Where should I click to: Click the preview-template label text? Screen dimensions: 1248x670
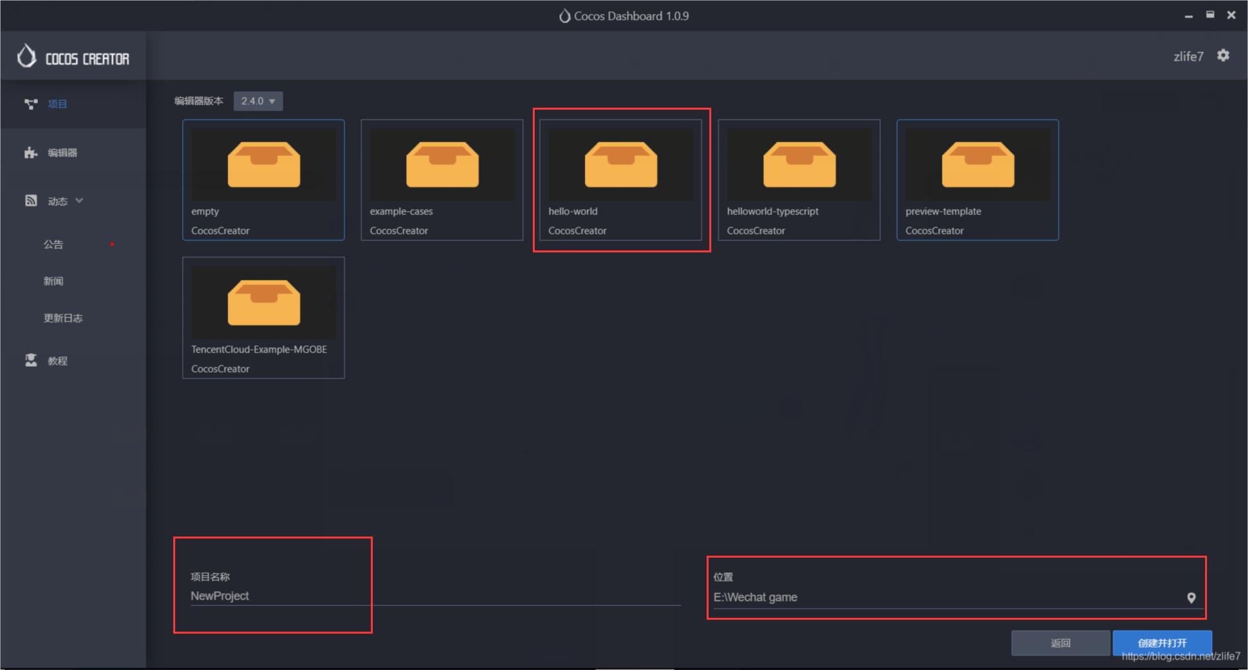(x=943, y=211)
